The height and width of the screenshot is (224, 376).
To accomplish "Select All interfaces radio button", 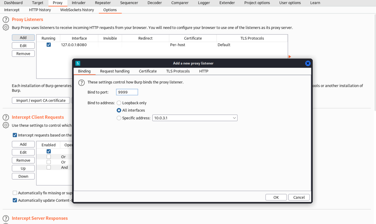I will pyautogui.click(x=119, y=110).
